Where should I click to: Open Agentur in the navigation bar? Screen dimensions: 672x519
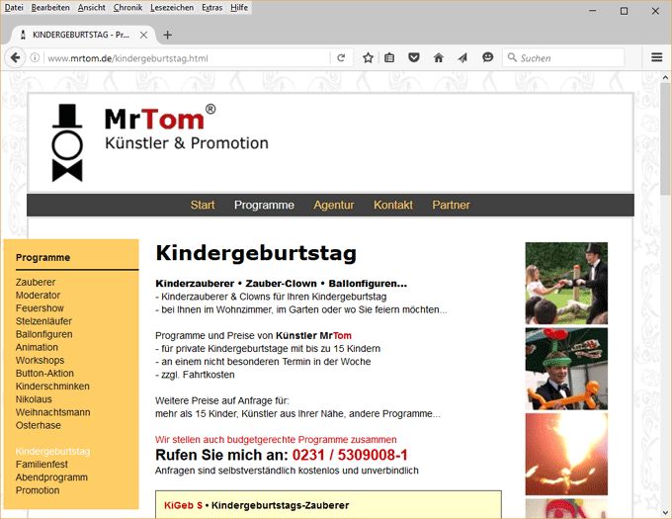[334, 205]
